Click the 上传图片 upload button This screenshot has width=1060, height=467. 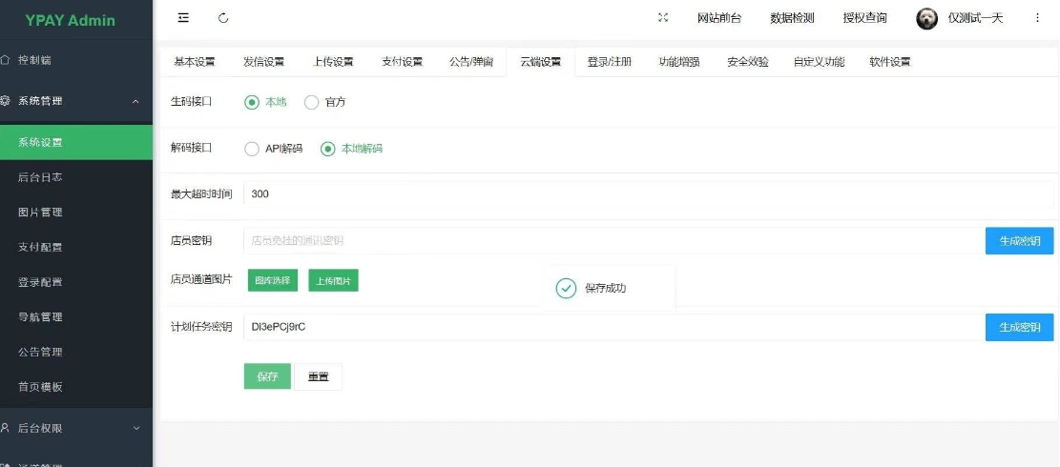pos(333,280)
